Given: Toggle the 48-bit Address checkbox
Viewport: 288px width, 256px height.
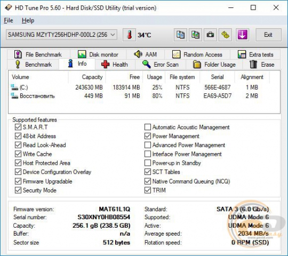Looking at the screenshot, I should coord(18,136).
